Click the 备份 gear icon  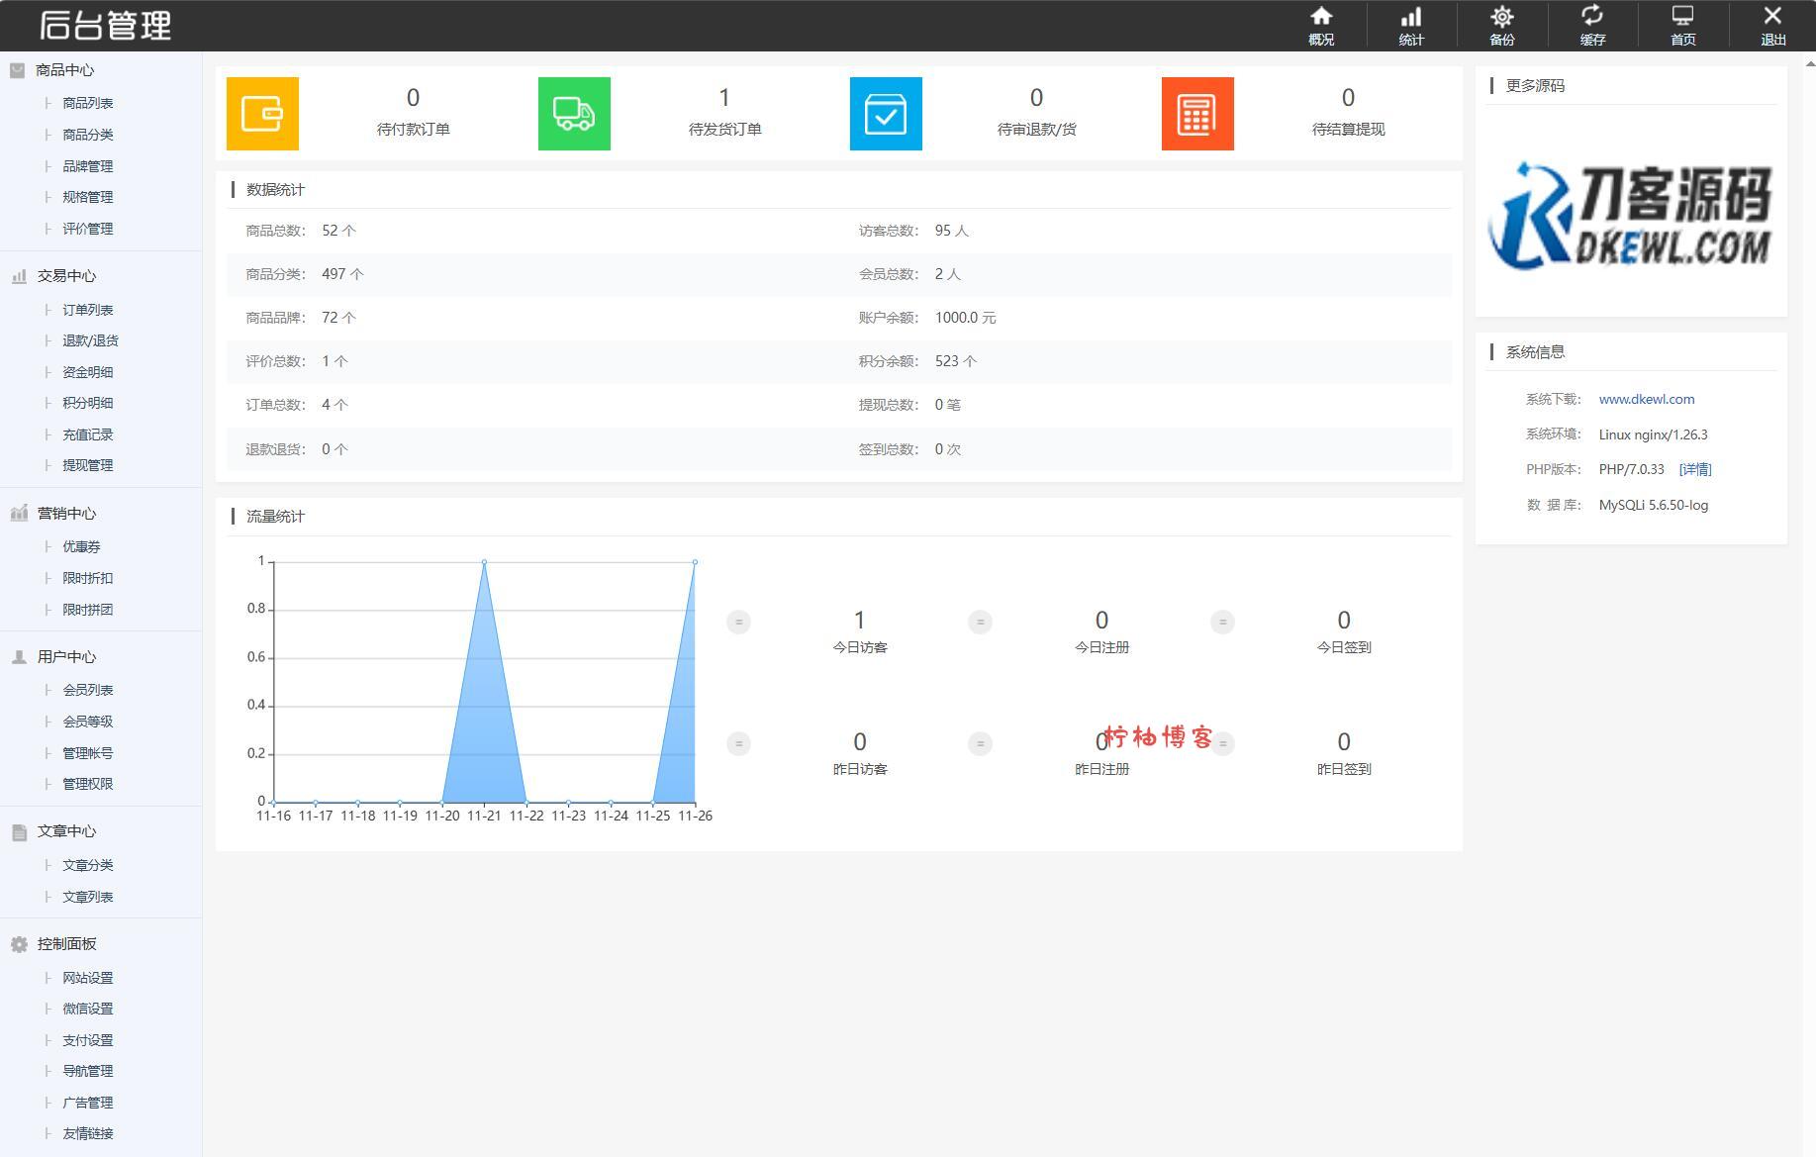(x=1501, y=26)
